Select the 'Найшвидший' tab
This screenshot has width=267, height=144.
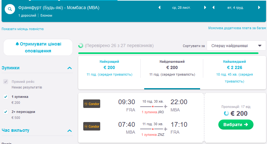(x=234, y=68)
